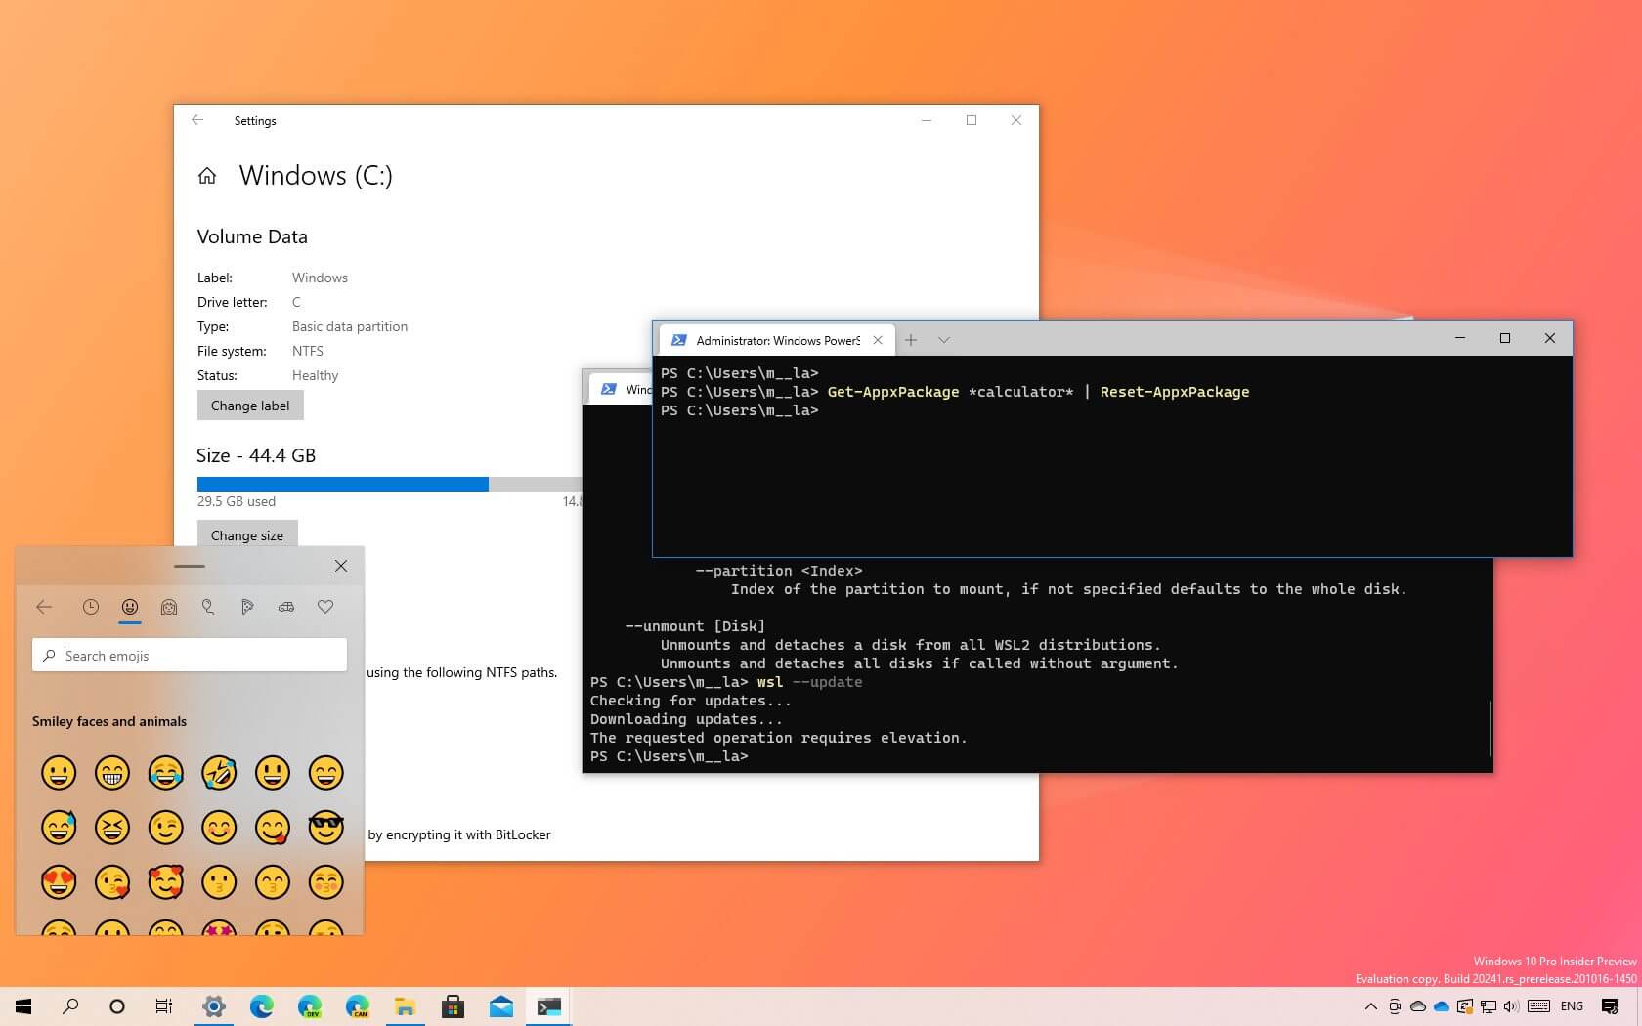Open taskbar Search
This screenshot has height=1026, width=1642.
click(70, 1006)
